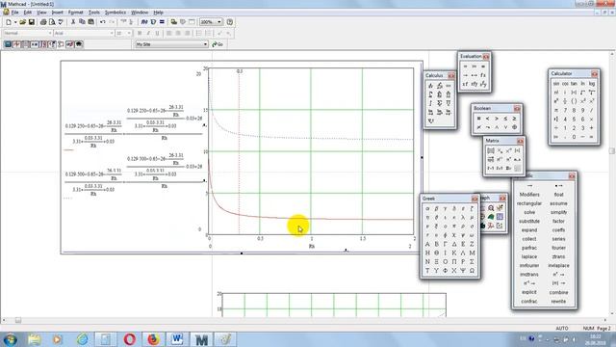Open the Calculator palette from Math toolbar
The height and width of the screenshot is (347, 616).
coord(8,44)
